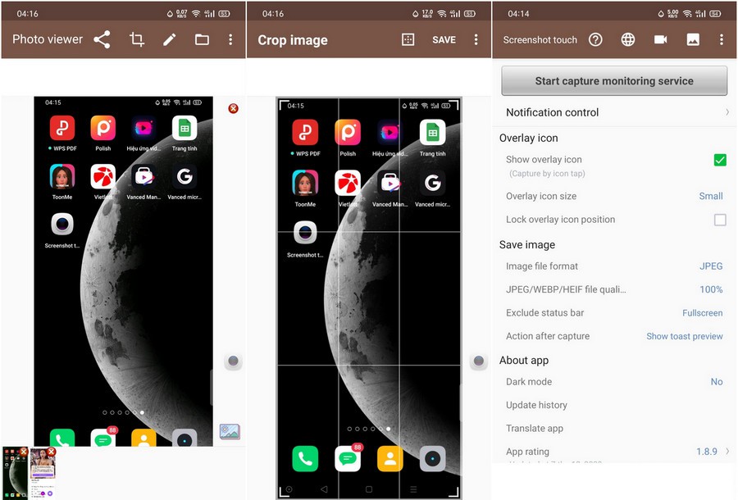Tap the share icon in Photo viewer
The image size is (738, 500).
click(102, 39)
